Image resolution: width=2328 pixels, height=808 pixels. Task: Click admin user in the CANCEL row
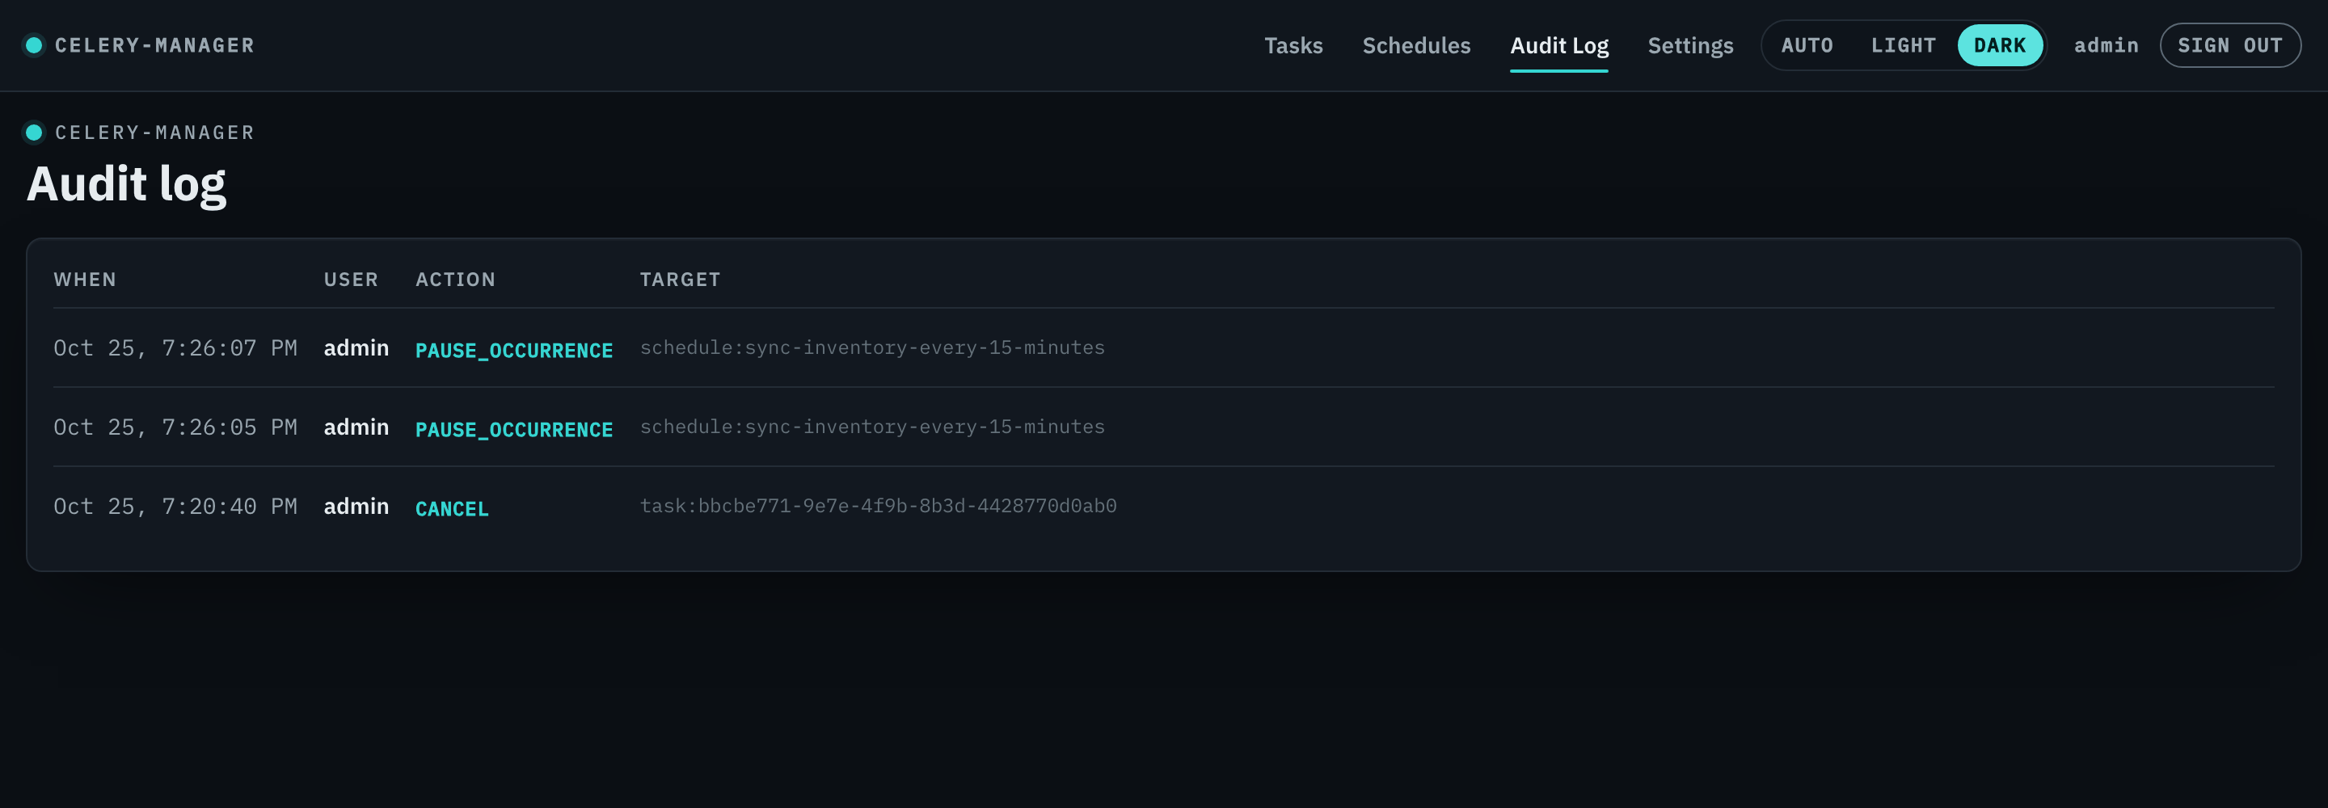click(356, 506)
